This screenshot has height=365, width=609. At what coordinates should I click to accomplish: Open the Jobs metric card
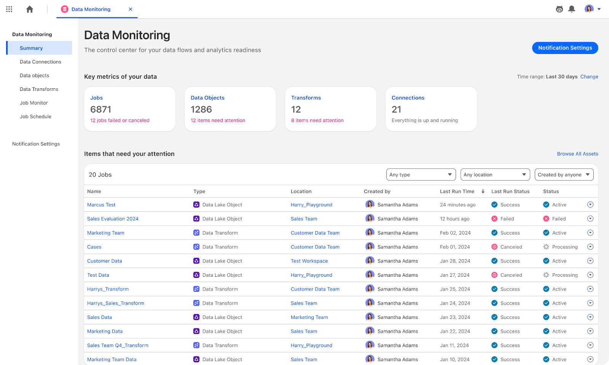click(129, 109)
